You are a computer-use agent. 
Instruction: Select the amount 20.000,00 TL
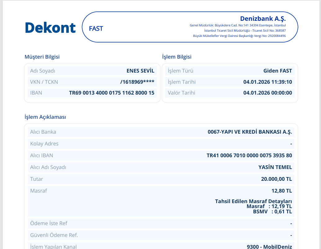276,179
